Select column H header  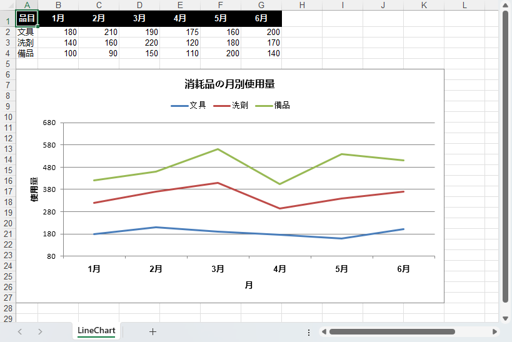[x=302, y=5]
